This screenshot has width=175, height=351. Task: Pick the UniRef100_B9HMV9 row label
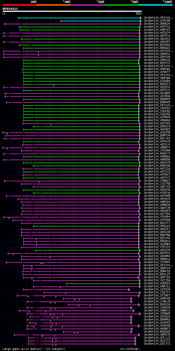click(157, 99)
